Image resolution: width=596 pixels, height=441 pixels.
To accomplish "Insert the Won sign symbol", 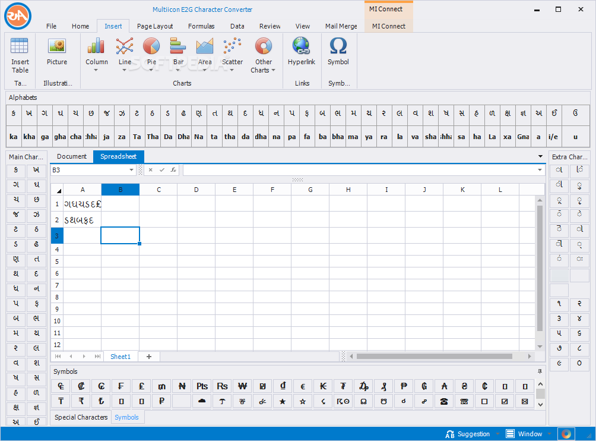I will 243,386.
